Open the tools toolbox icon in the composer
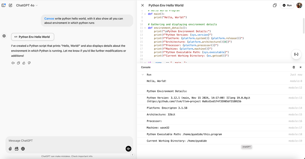This screenshot has height=159, width=305. pos(16,149)
